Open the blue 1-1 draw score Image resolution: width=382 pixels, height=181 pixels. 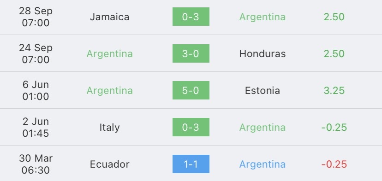point(191,164)
